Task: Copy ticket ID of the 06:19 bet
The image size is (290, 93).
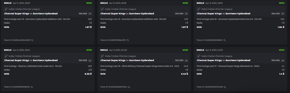Action: pos(32,40)
